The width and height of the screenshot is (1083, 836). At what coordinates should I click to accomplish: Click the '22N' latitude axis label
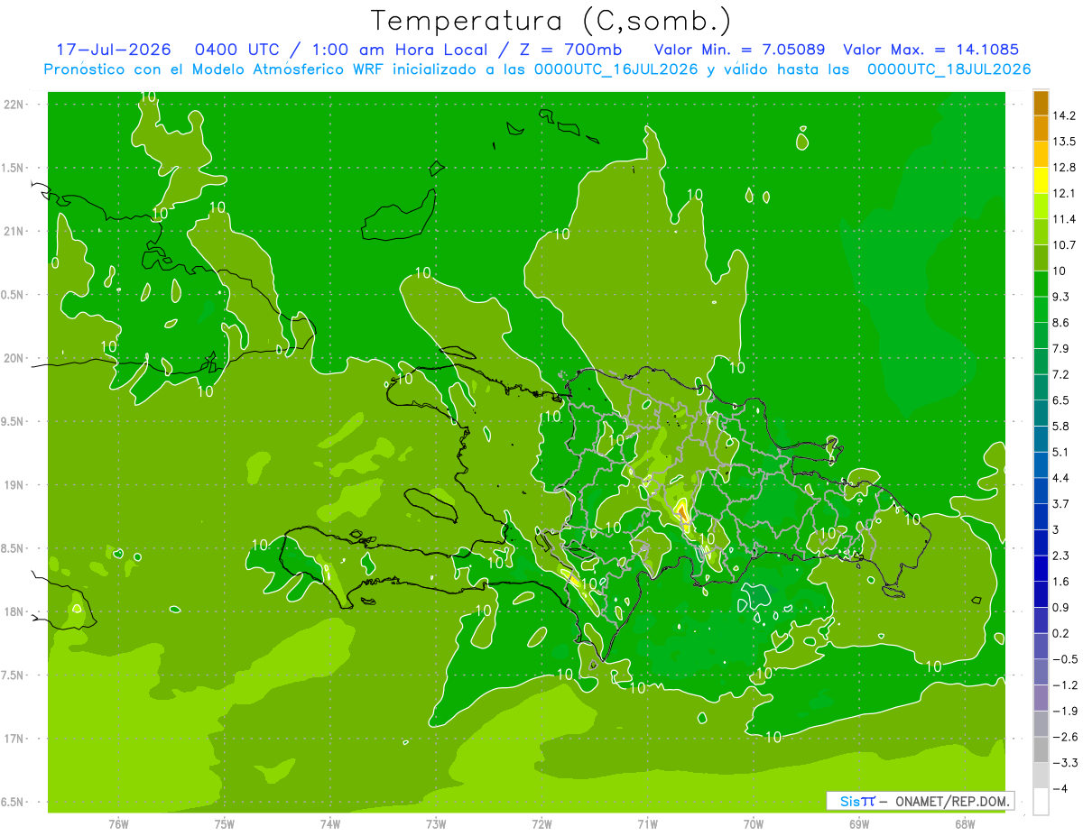tap(14, 105)
